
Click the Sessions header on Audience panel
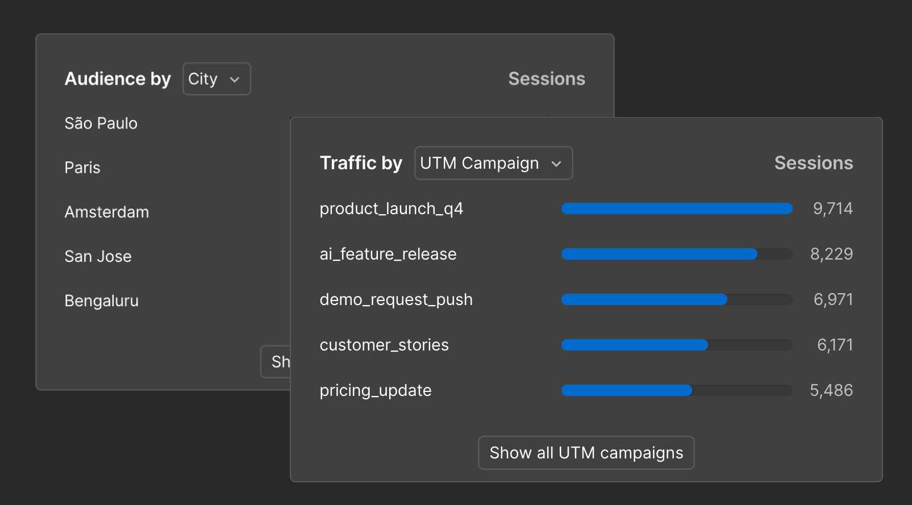click(546, 79)
